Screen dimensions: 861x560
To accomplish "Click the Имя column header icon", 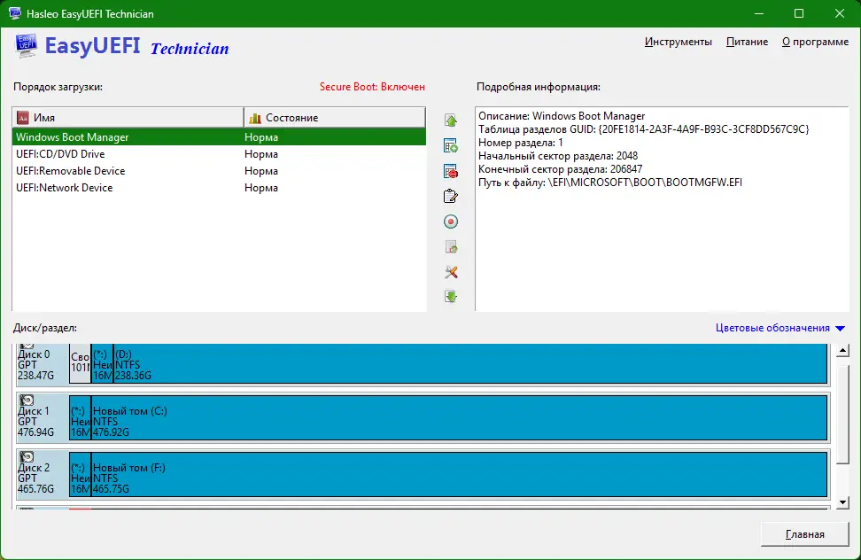I will click(x=22, y=118).
